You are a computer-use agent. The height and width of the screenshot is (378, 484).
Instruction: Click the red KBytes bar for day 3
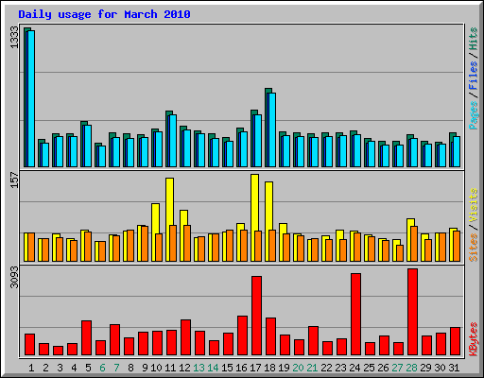(58, 351)
